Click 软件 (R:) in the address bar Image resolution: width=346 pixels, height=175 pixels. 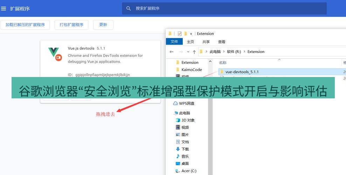tap(234, 51)
